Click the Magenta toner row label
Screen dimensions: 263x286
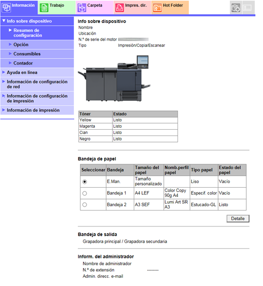tap(87, 126)
